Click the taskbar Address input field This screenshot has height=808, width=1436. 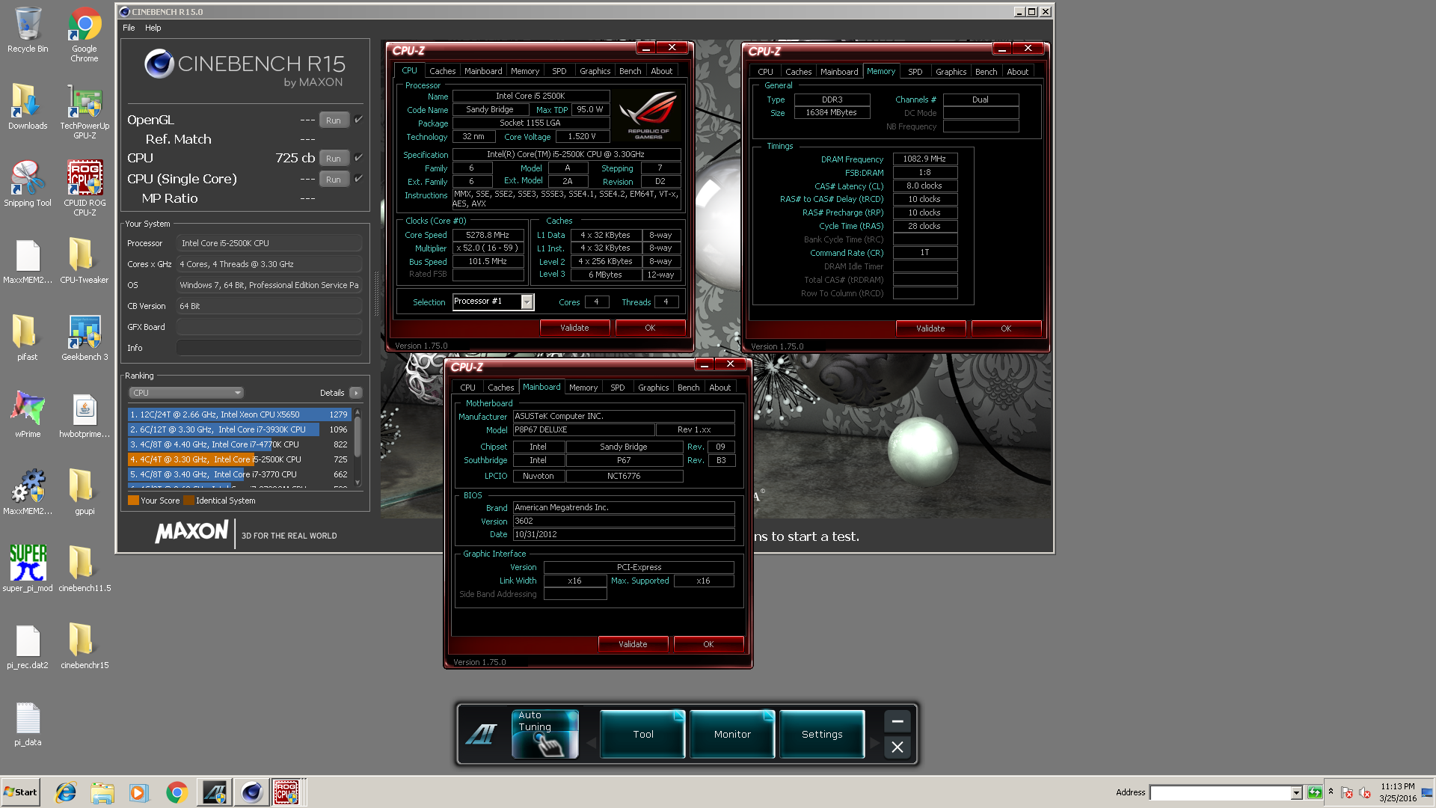(x=1221, y=793)
